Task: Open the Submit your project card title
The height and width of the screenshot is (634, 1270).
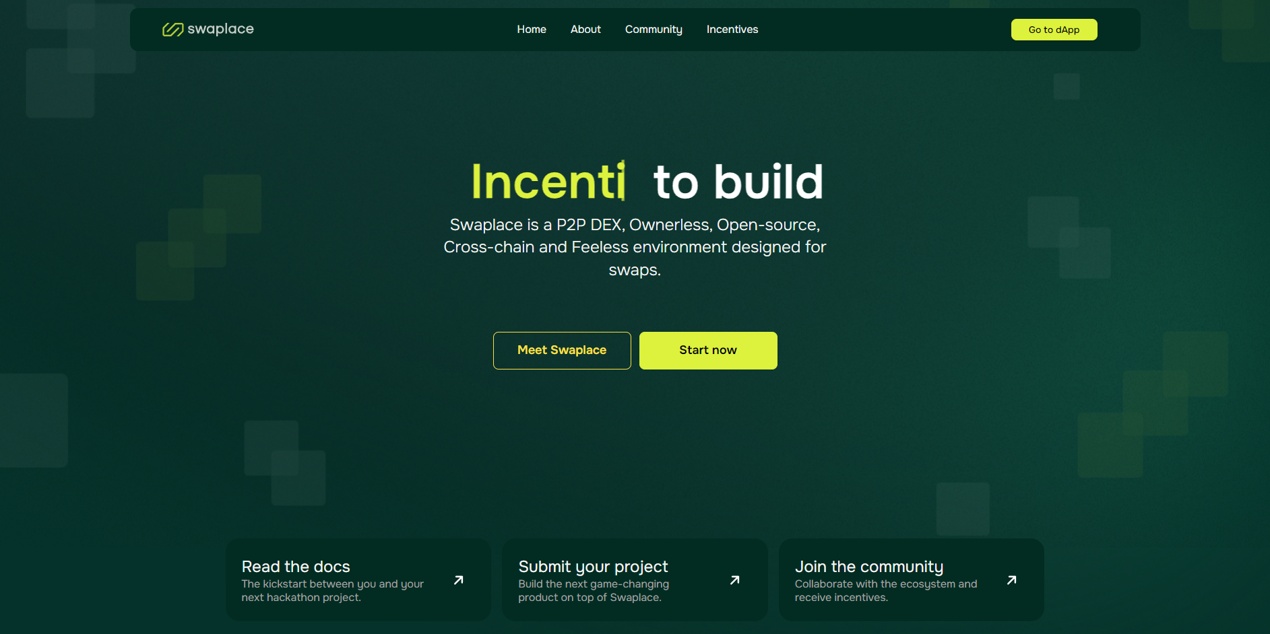Action: [593, 567]
